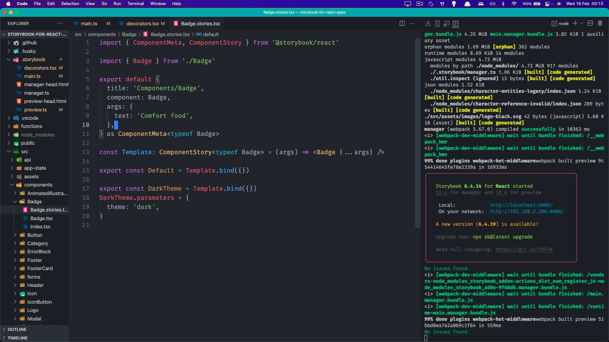The height and width of the screenshot is (342, 609).
Task: Open the Apple menu
Action: pyautogui.click(x=8, y=4)
